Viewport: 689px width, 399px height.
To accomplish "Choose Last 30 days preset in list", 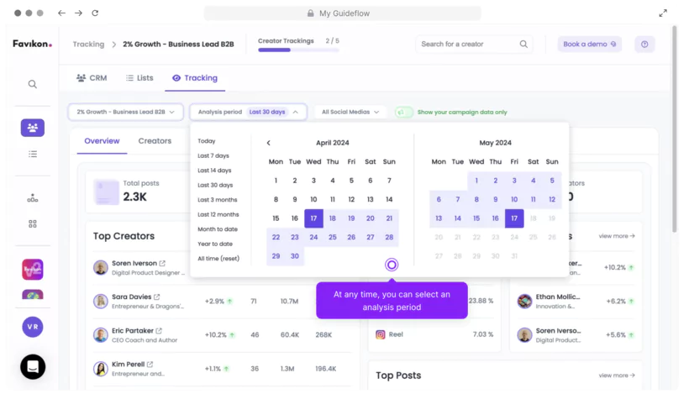I will pyautogui.click(x=215, y=185).
